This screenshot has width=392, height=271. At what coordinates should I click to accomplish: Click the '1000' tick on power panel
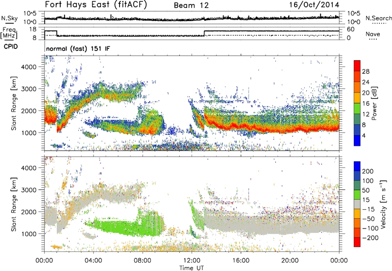[28, 133]
